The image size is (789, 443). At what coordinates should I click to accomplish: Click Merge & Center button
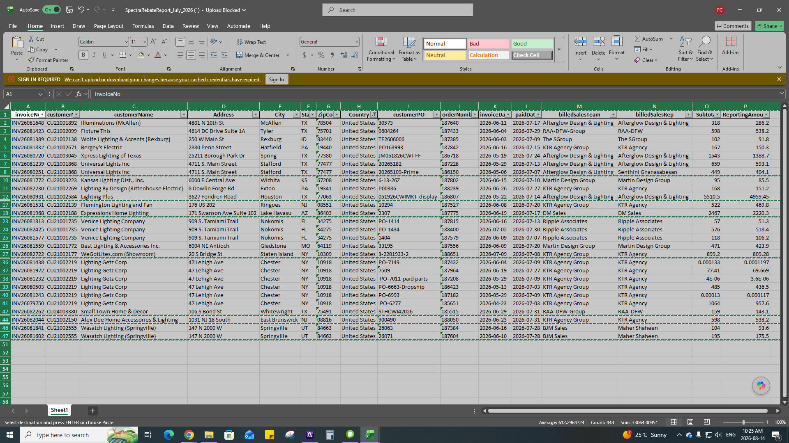(x=258, y=55)
